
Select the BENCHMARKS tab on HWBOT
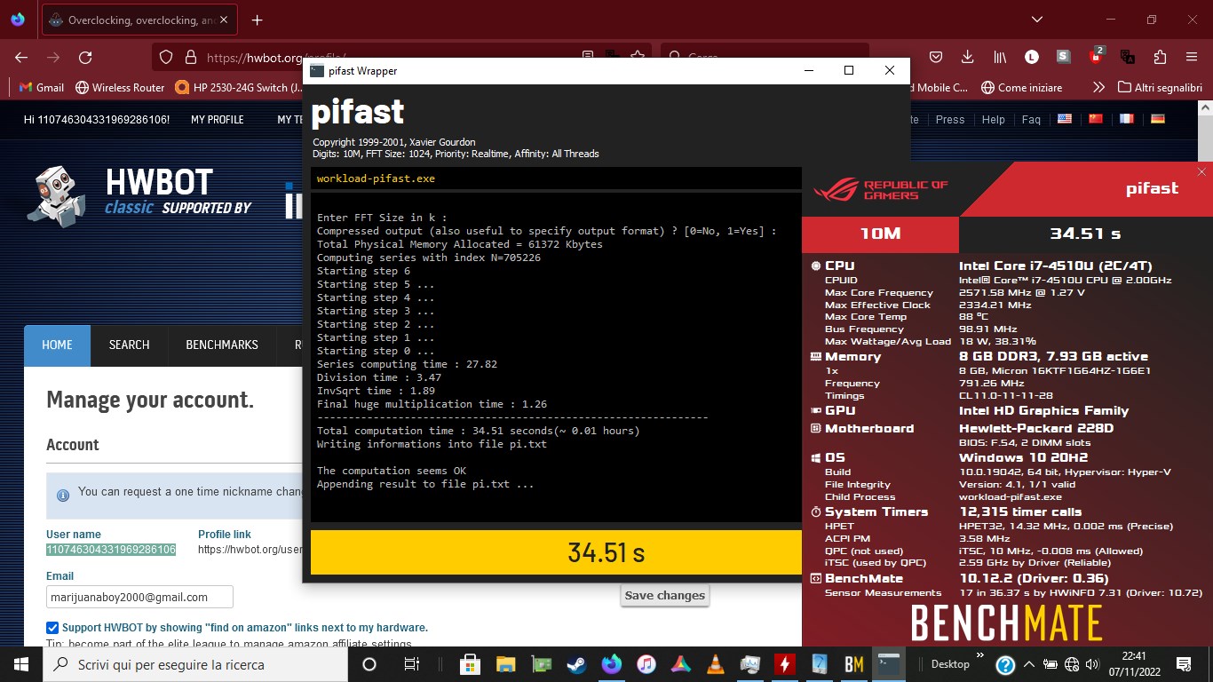coord(222,345)
